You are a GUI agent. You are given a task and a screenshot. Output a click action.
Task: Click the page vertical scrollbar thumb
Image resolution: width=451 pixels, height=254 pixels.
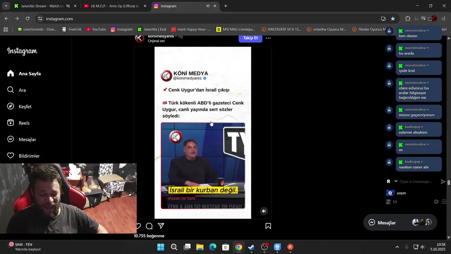pyautogui.click(x=449, y=182)
